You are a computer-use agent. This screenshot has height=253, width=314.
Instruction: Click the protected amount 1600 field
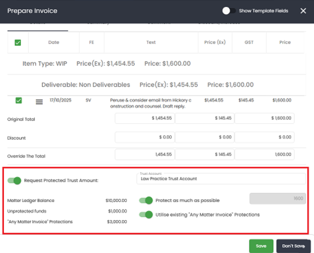click(277, 198)
